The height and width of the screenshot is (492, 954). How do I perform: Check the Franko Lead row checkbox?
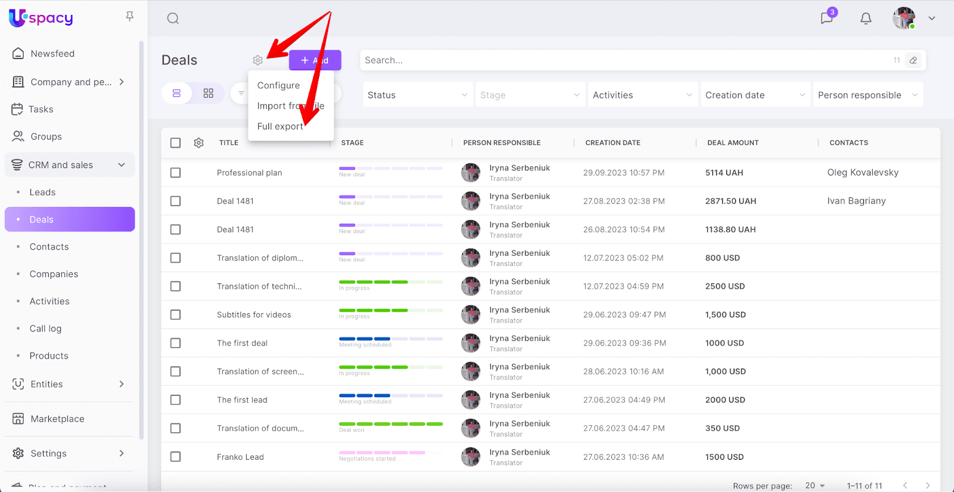click(x=175, y=457)
